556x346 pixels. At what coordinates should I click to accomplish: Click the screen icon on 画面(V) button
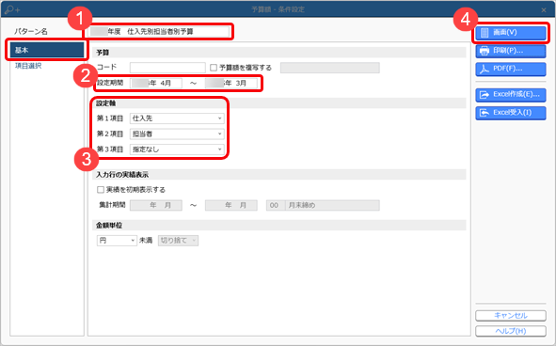[485, 33]
